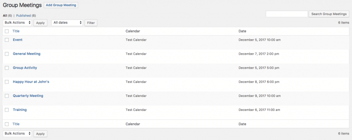
Task: Open the top Bulk Actions dropdown
Action: [x=18, y=23]
